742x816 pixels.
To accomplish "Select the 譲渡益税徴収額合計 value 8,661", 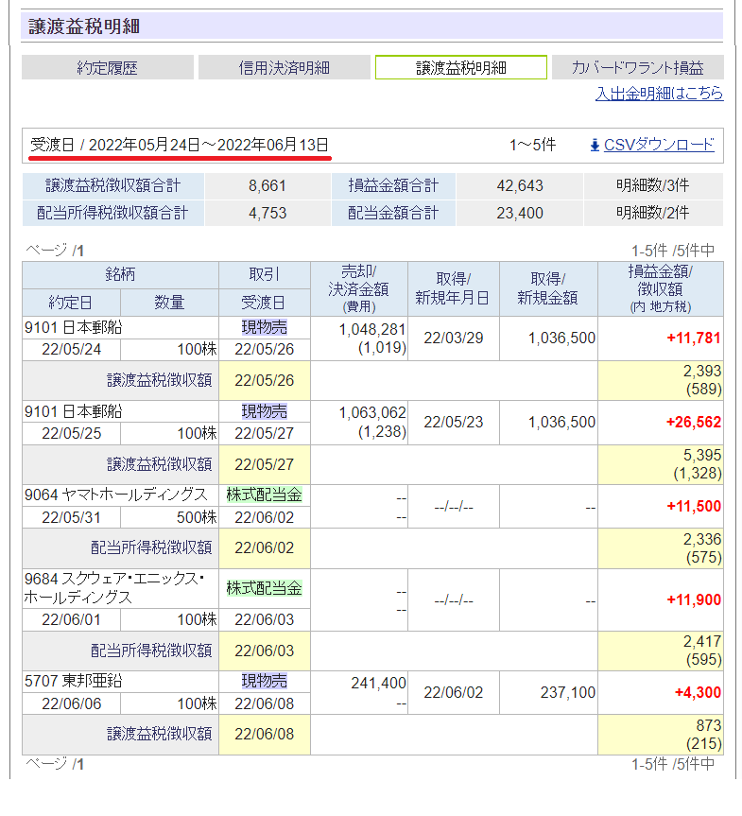I will tap(267, 185).
